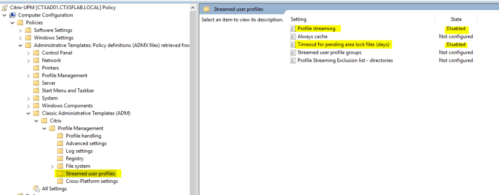The image size is (499, 195).
Task: Select Profile handling in the tree
Action: pos(83,136)
